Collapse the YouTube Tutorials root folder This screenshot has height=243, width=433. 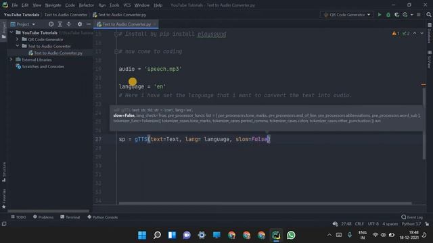tap(12, 32)
